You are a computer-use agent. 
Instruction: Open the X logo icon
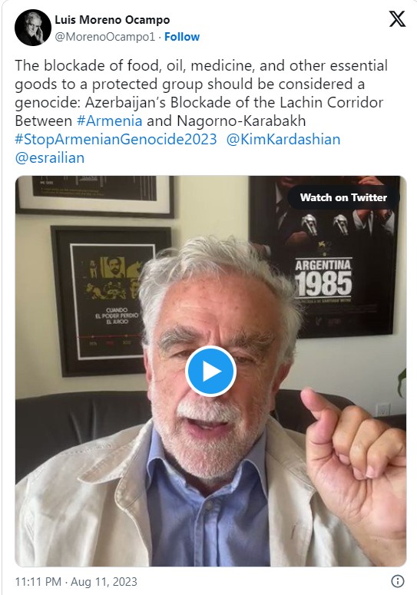click(397, 18)
